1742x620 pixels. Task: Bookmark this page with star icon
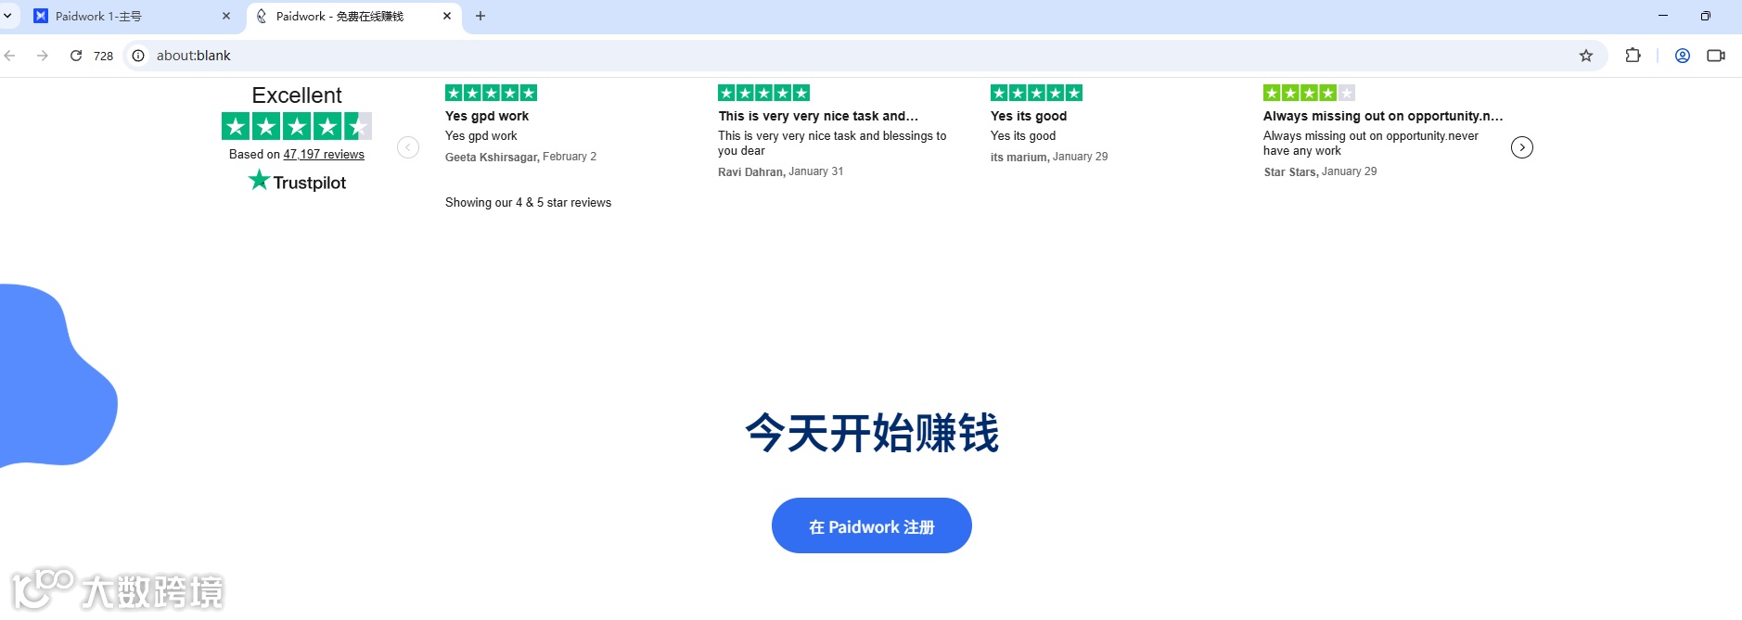[x=1586, y=56]
